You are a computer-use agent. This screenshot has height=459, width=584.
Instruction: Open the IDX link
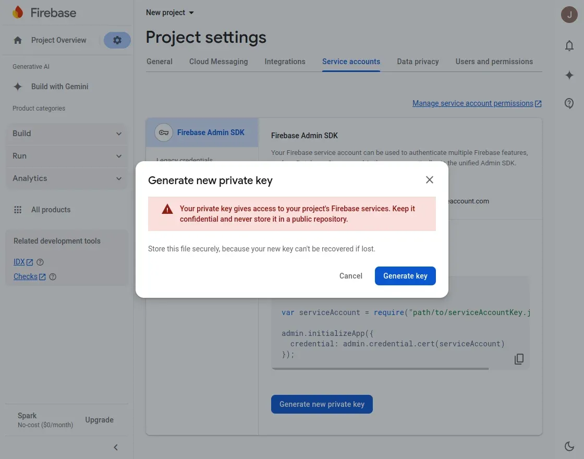(19, 262)
